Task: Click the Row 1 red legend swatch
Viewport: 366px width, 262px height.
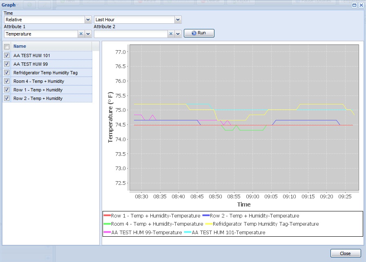Action: click(107, 215)
